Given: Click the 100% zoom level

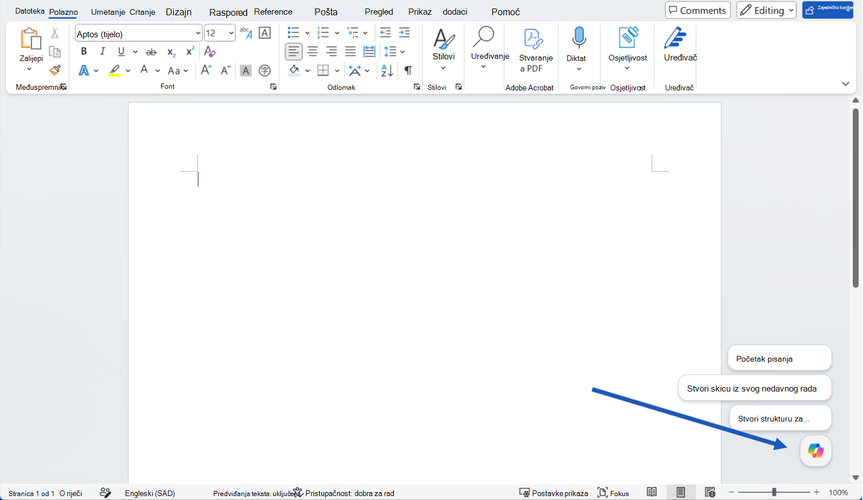Looking at the screenshot, I should coord(838,493).
